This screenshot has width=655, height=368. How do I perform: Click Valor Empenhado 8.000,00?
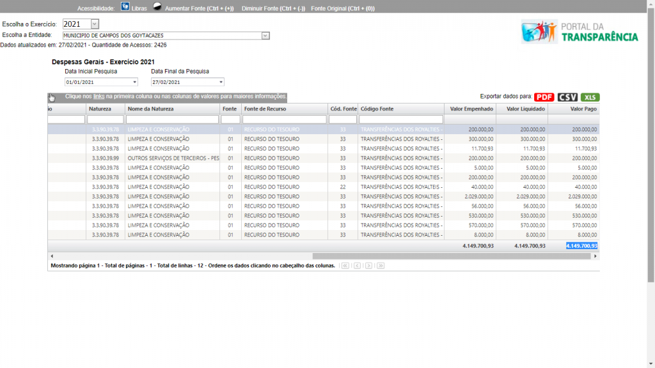pos(484,235)
